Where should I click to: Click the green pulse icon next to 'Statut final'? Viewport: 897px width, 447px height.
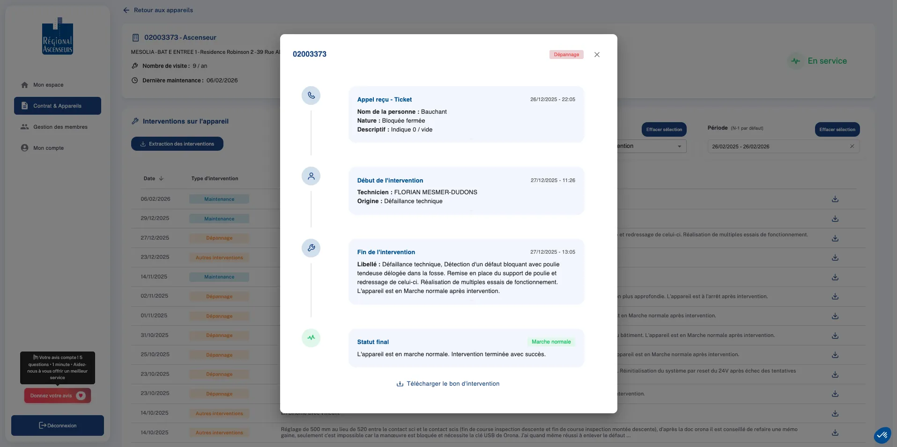pyautogui.click(x=311, y=338)
